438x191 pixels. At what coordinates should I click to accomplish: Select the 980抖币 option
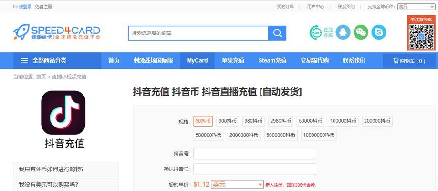click(253, 121)
